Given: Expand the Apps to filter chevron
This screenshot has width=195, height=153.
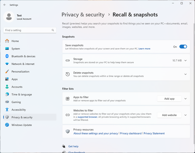Looking at the screenshot, I should point(185,99).
